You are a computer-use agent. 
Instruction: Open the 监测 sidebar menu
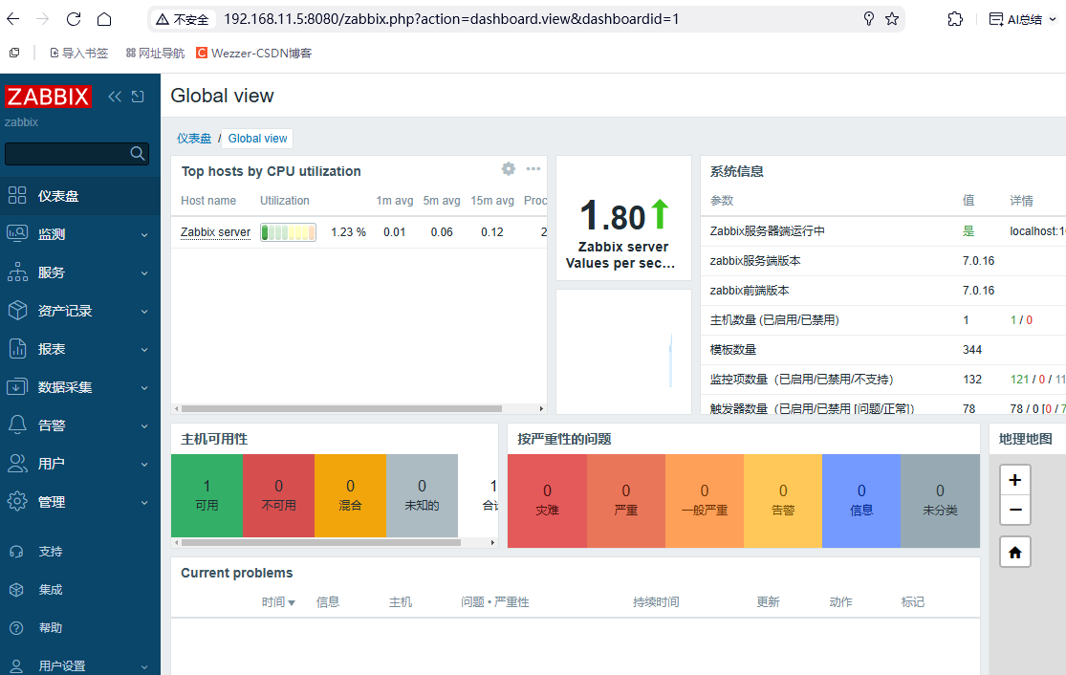pos(80,234)
